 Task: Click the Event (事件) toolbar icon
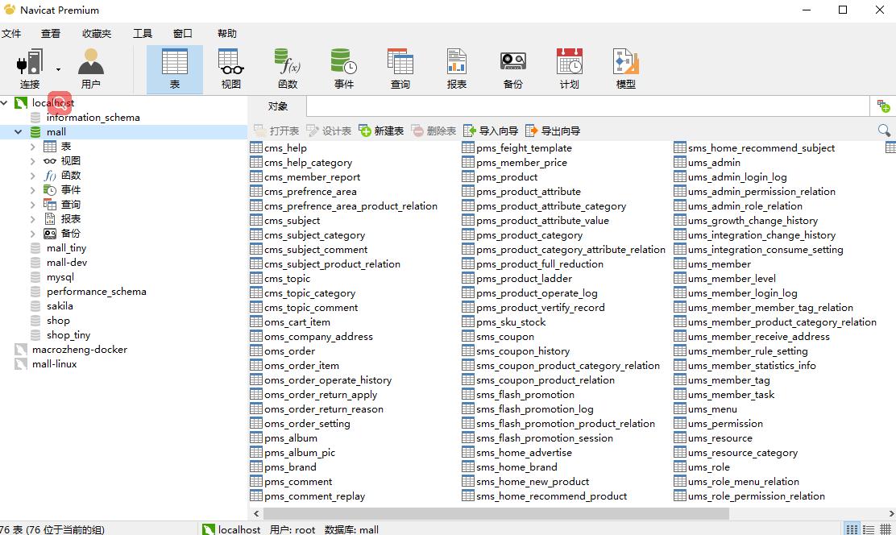coord(343,64)
